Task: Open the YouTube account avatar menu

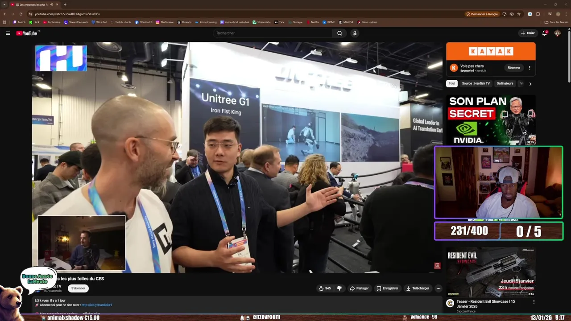Action: pos(558,33)
